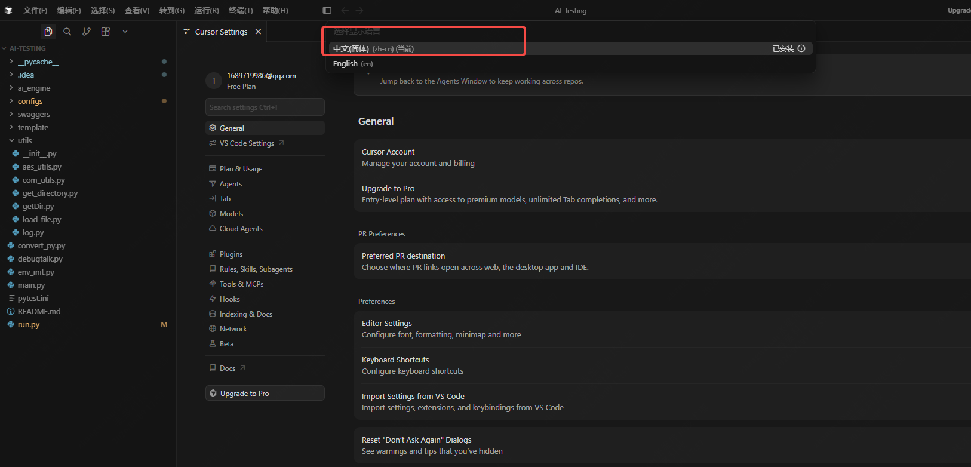Open the 帮助(H) menu
Viewport: 971px width, 467px height.
[x=275, y=10]
